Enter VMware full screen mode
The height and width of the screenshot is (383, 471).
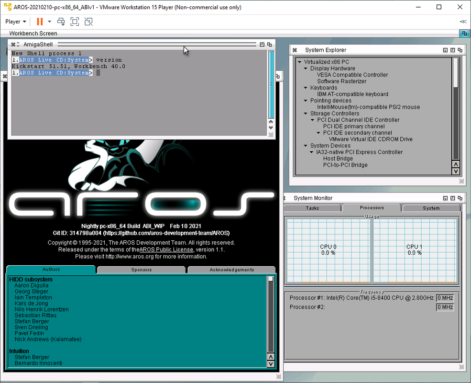[75, 22]
